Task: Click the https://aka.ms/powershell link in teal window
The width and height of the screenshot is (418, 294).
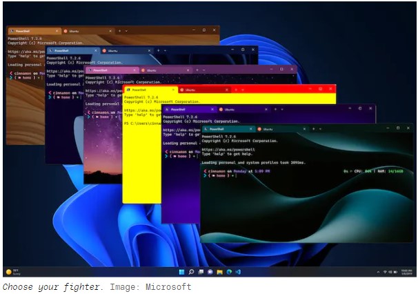Action: point(228,150)
